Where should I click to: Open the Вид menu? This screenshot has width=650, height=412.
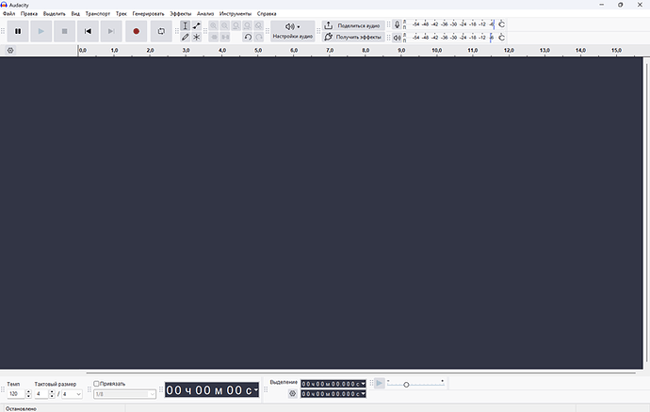pos(75,14)
